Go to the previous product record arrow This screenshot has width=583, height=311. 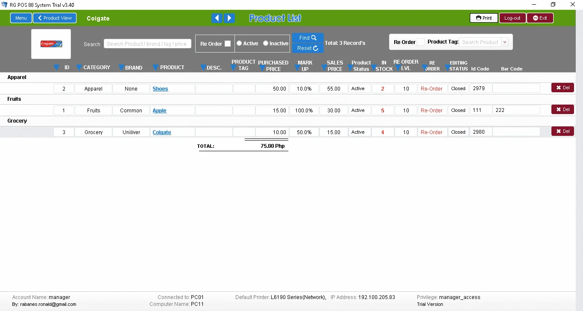pyautogui.click(x=217, y=18)
